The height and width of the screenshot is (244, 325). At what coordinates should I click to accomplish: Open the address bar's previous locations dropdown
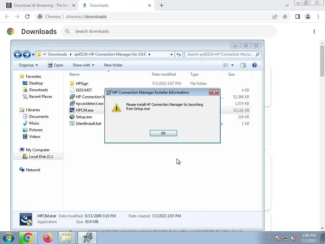click(x=171, y=55)
